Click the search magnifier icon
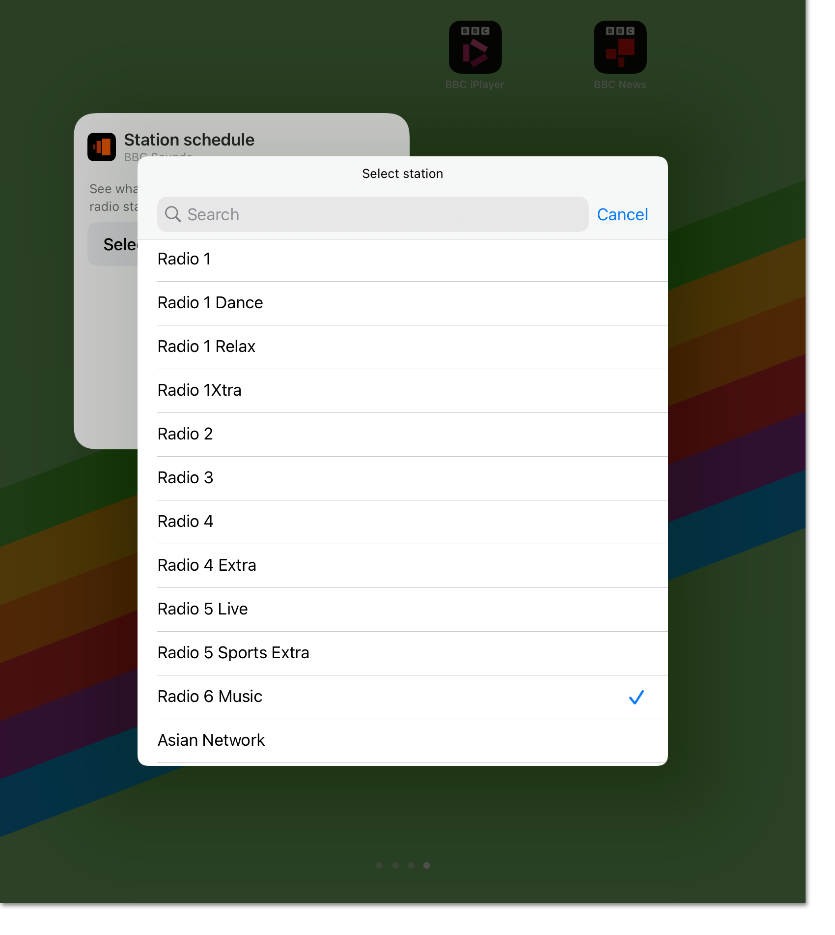 pos(173,214)
